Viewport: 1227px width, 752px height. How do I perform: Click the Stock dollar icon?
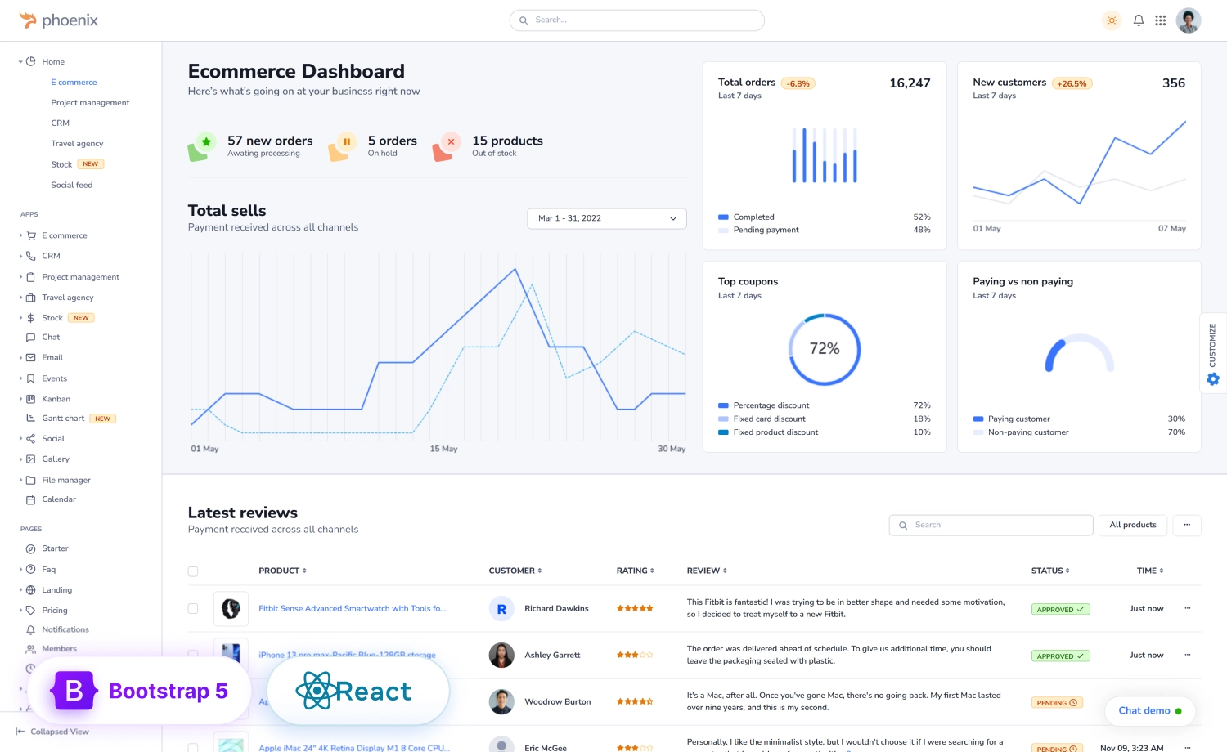pyautogui.click(x=31, y=318)
